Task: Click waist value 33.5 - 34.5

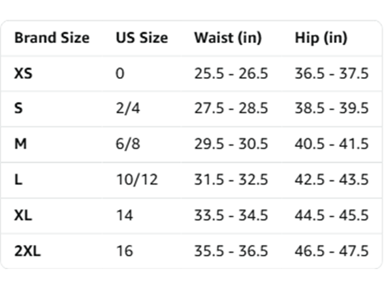Action: pos(231,216)
